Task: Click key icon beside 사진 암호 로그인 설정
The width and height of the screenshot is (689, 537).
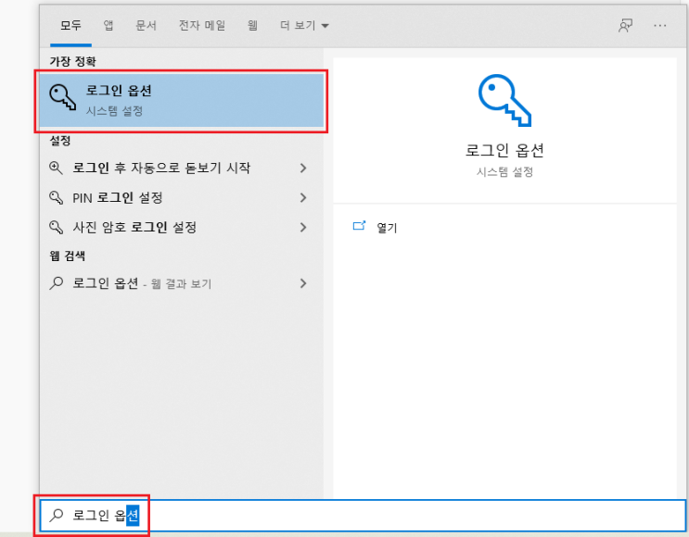Action: [x=56, y=227]
